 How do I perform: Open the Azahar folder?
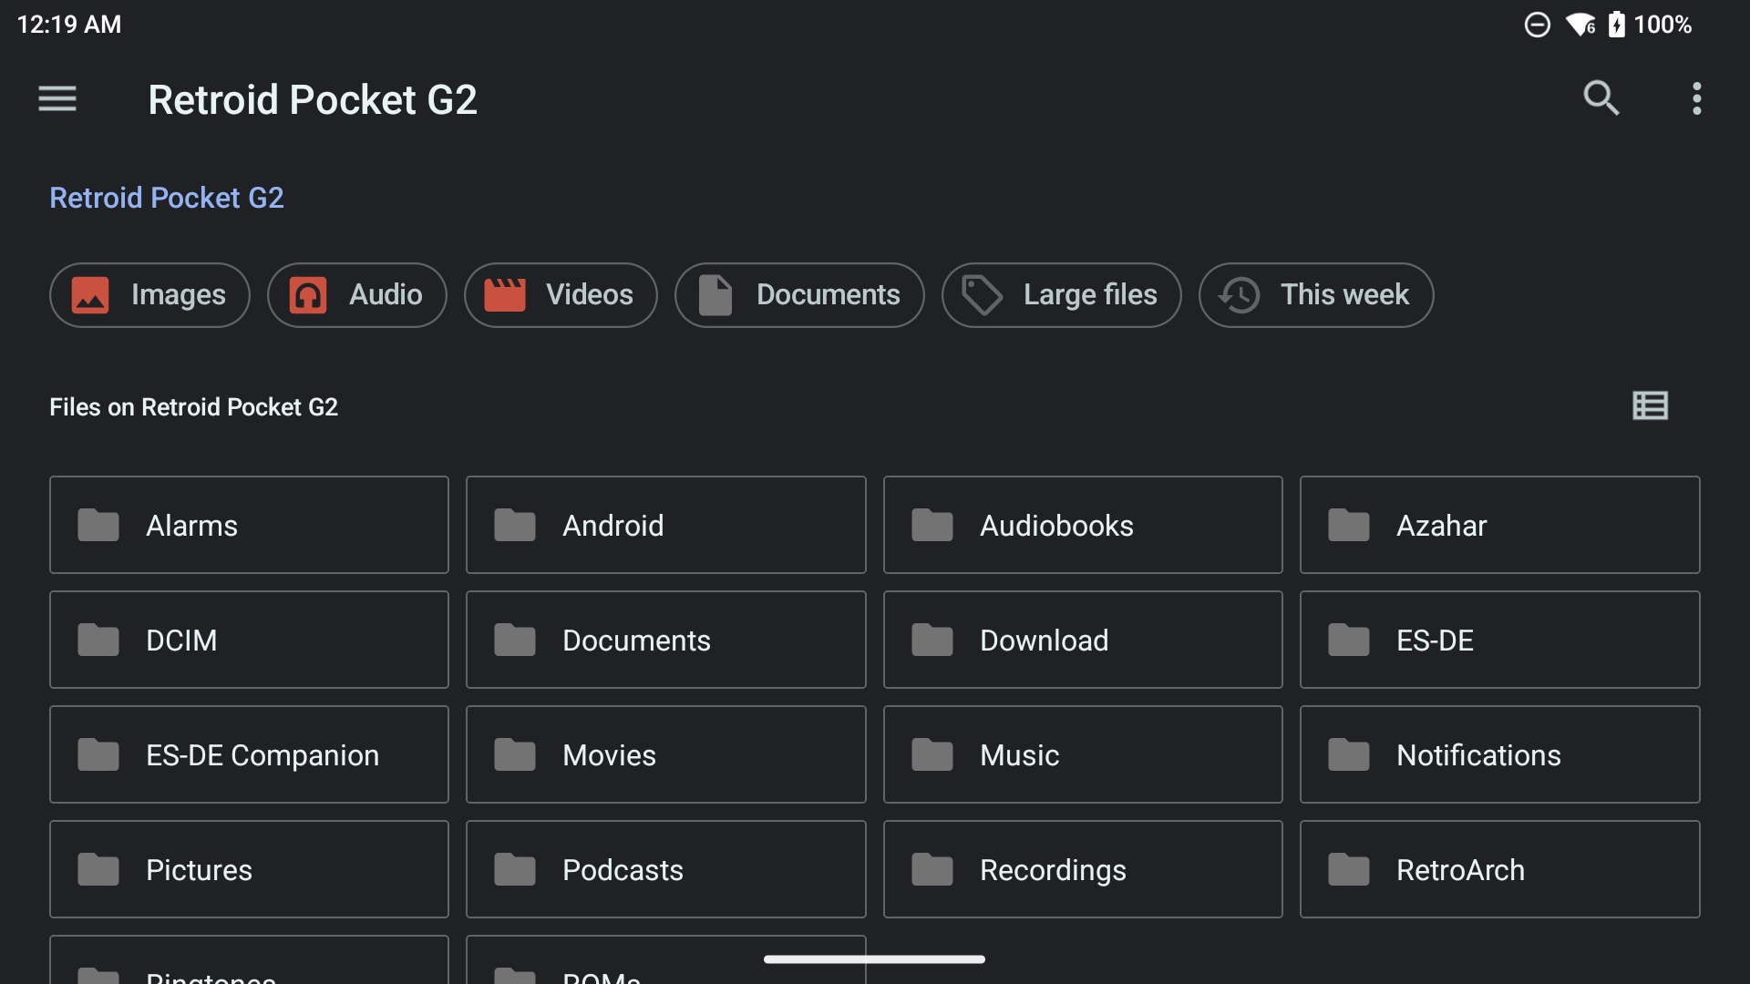click(x=1499, y=525)
